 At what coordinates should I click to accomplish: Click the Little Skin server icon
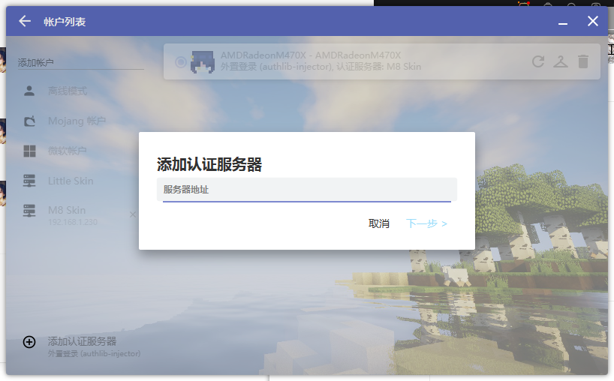coord(29,181)
